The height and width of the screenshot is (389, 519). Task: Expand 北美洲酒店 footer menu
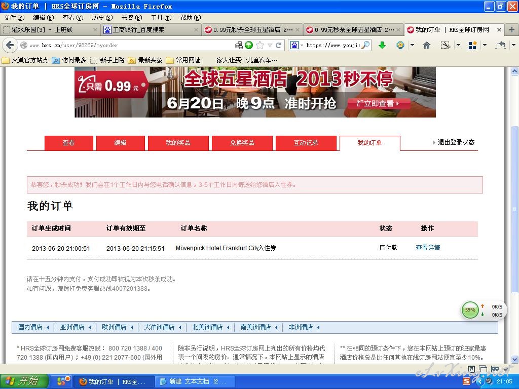click(x=228, y=327)
